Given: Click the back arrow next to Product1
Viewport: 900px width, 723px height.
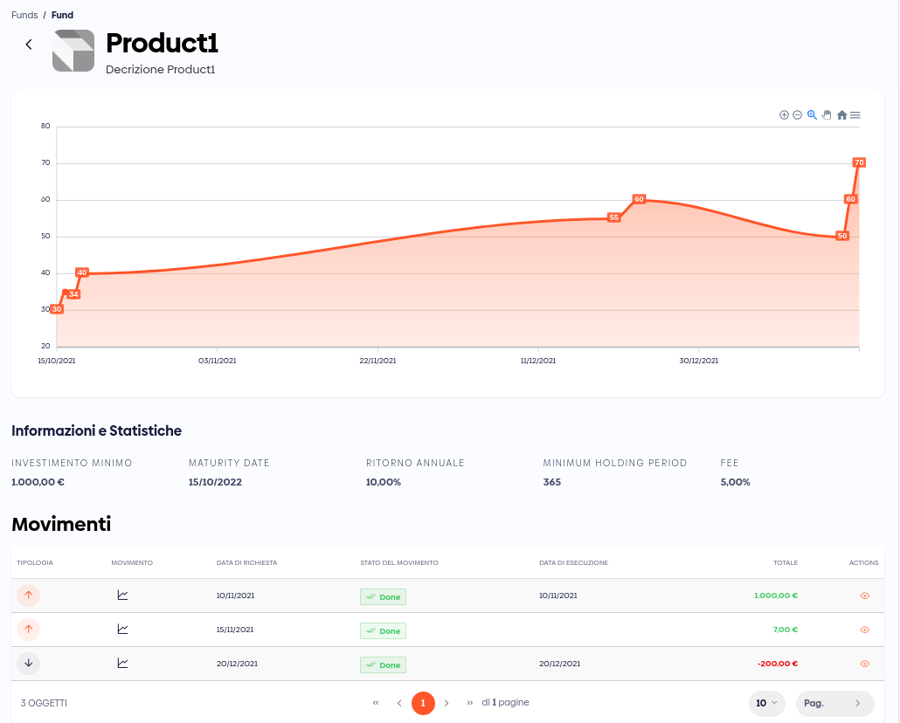Looking at the screenshot, I should pyautogui.click(x=29, y=45).
